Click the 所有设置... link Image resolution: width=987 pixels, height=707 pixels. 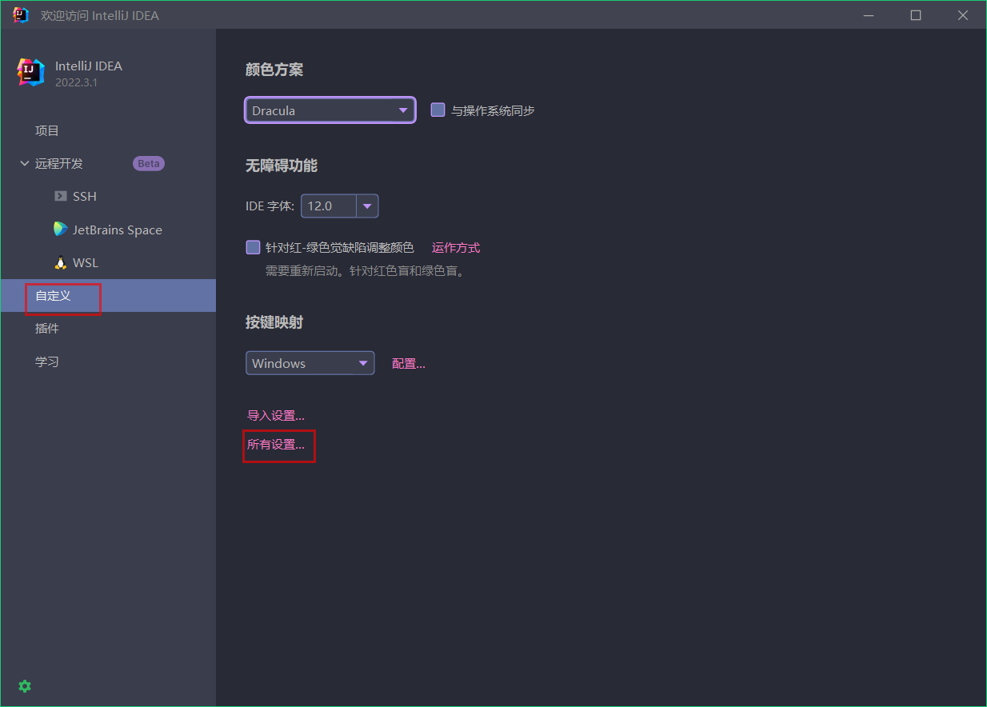(276, 444)
